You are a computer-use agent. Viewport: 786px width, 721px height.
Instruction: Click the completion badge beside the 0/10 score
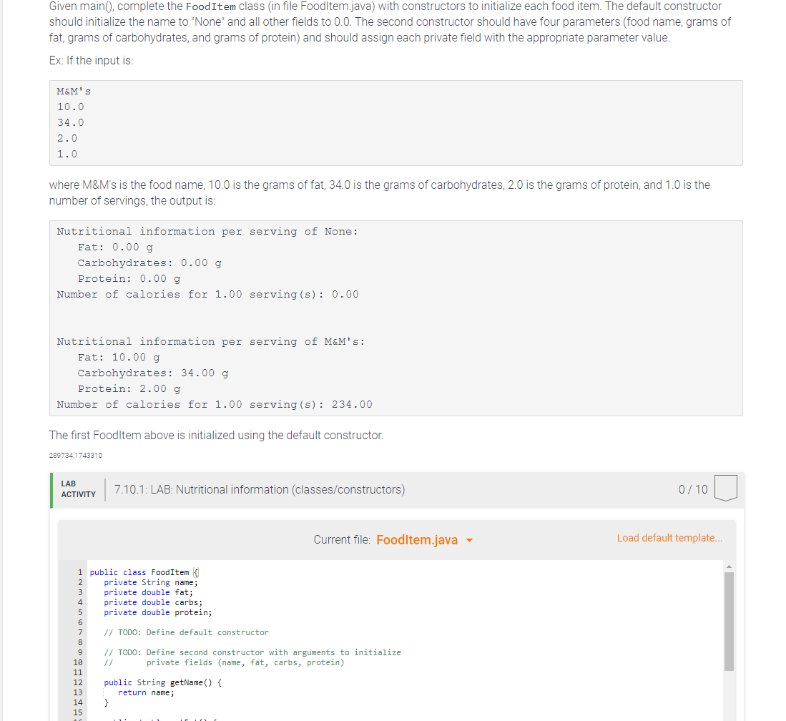tap(725, 489)
